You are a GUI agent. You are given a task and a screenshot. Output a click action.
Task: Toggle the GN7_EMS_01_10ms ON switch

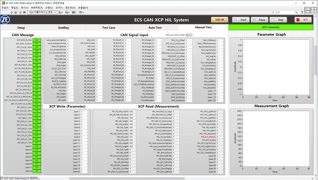pos(36,51)
